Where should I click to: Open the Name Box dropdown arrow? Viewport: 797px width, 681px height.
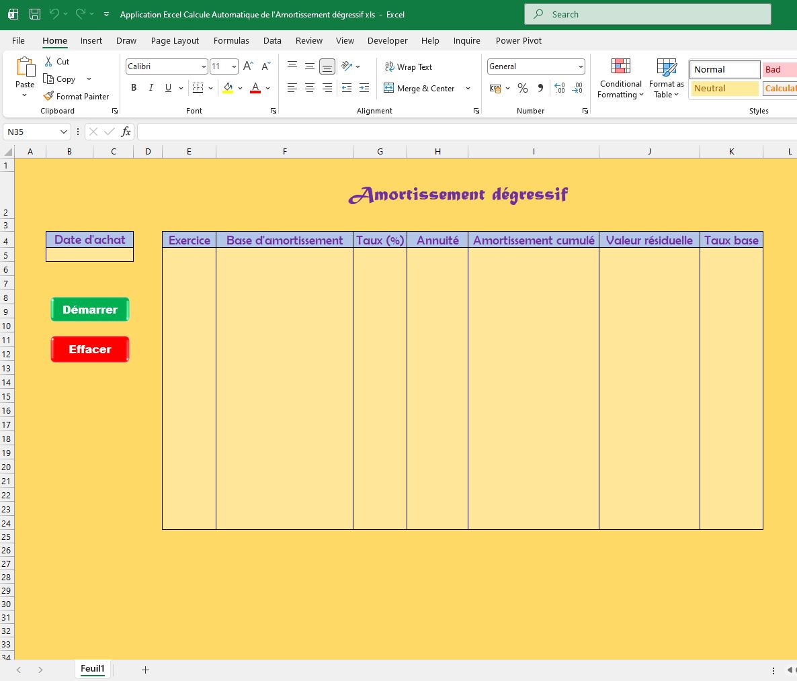(64, 132)
